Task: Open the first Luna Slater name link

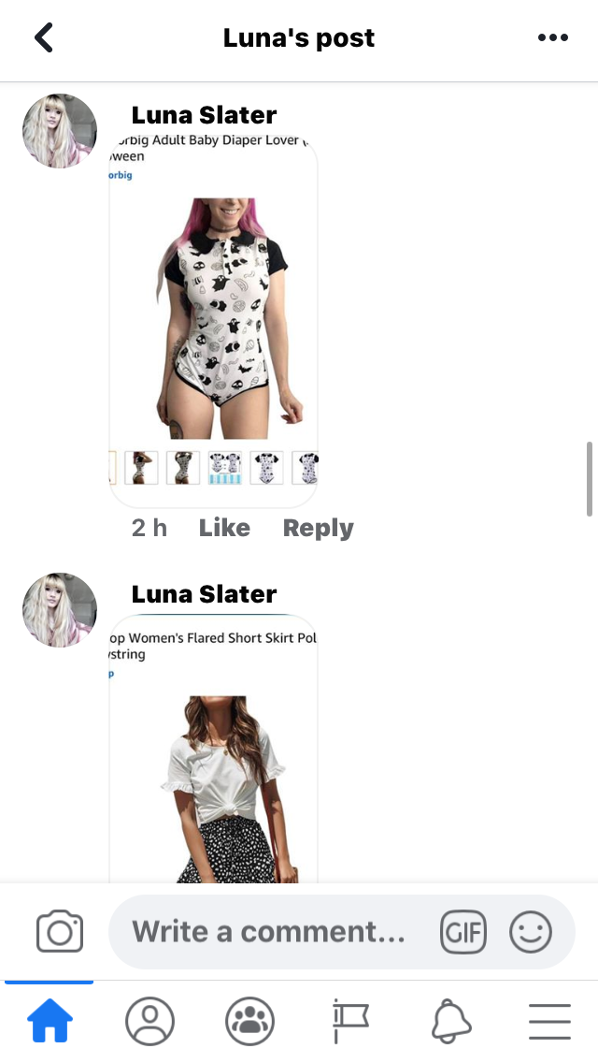Action: coord(204,115)
